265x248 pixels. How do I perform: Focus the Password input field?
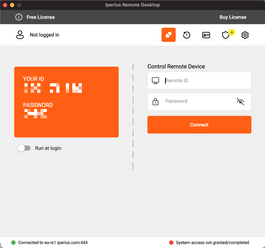(199, 102)
